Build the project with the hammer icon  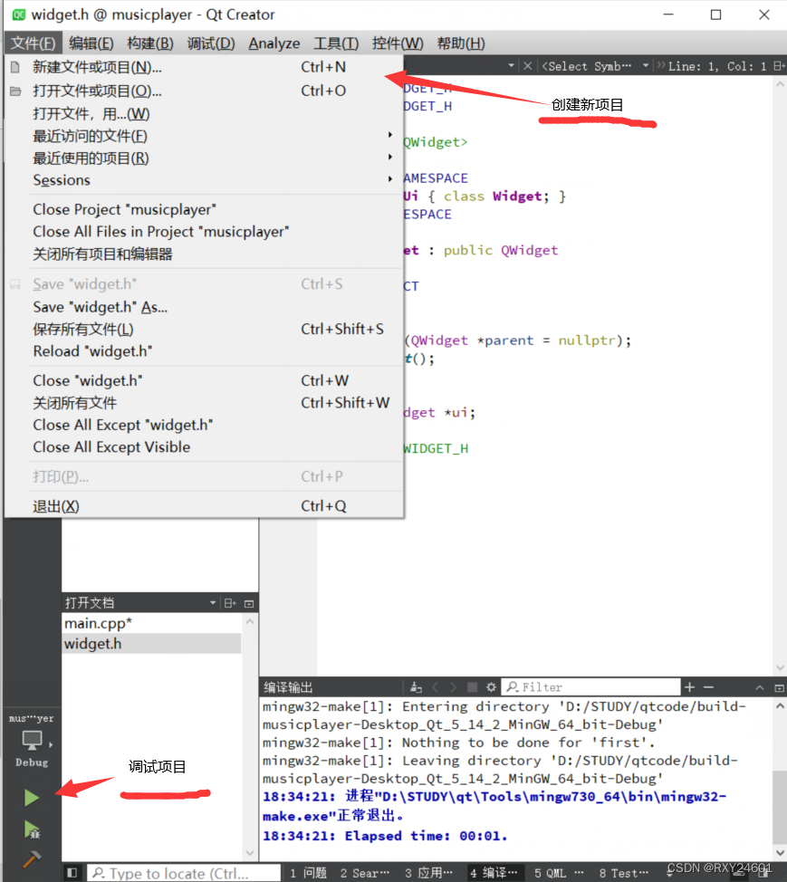point(31,858)
